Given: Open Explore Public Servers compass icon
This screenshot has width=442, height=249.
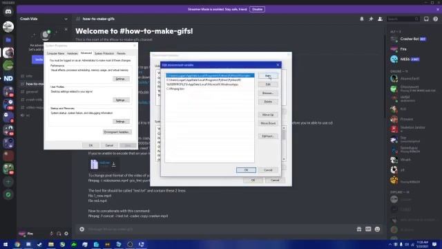Looking at the screenshot, I should pos(8,194).
